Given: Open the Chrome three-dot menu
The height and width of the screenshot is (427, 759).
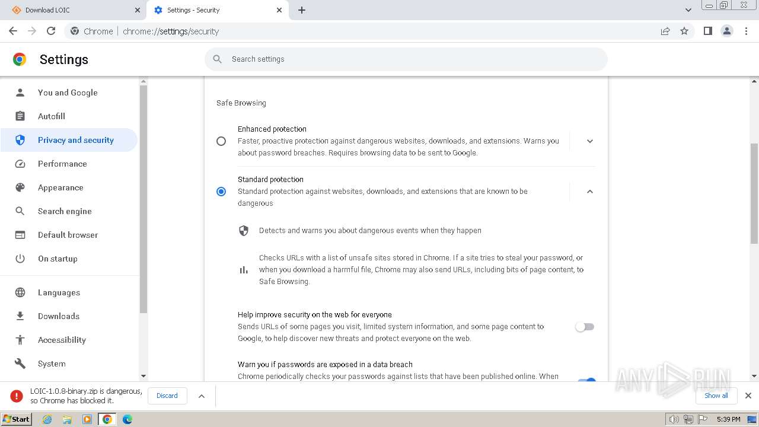Looking at the screenshot, I should click(x=747, y=31).
